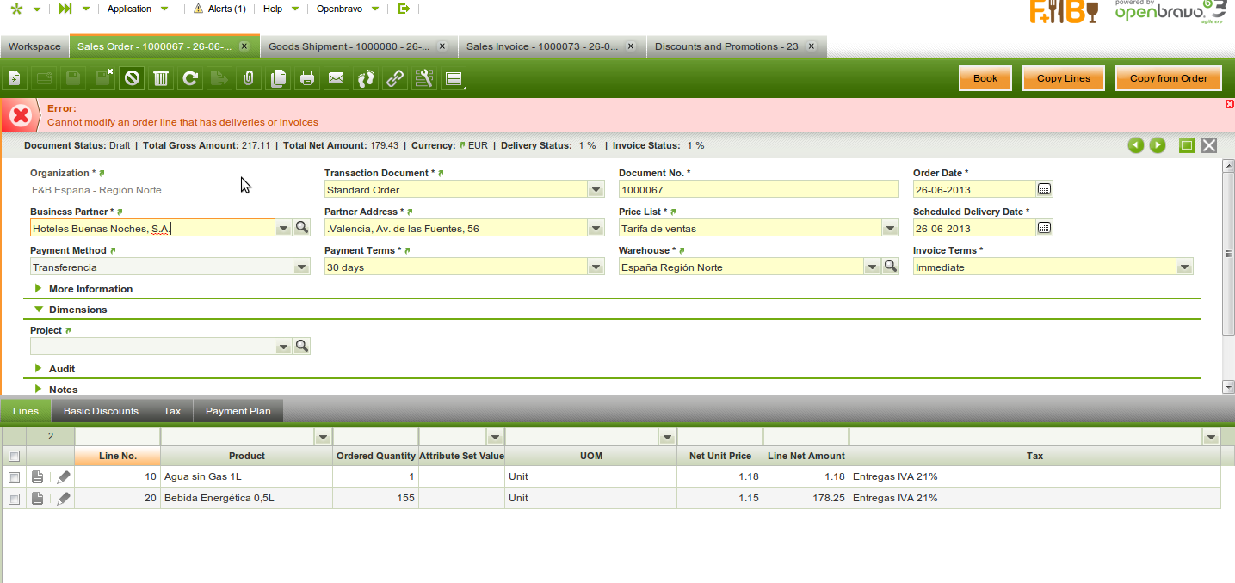Open Scheduled Delivery Date calendar picker

(1044, 228)
